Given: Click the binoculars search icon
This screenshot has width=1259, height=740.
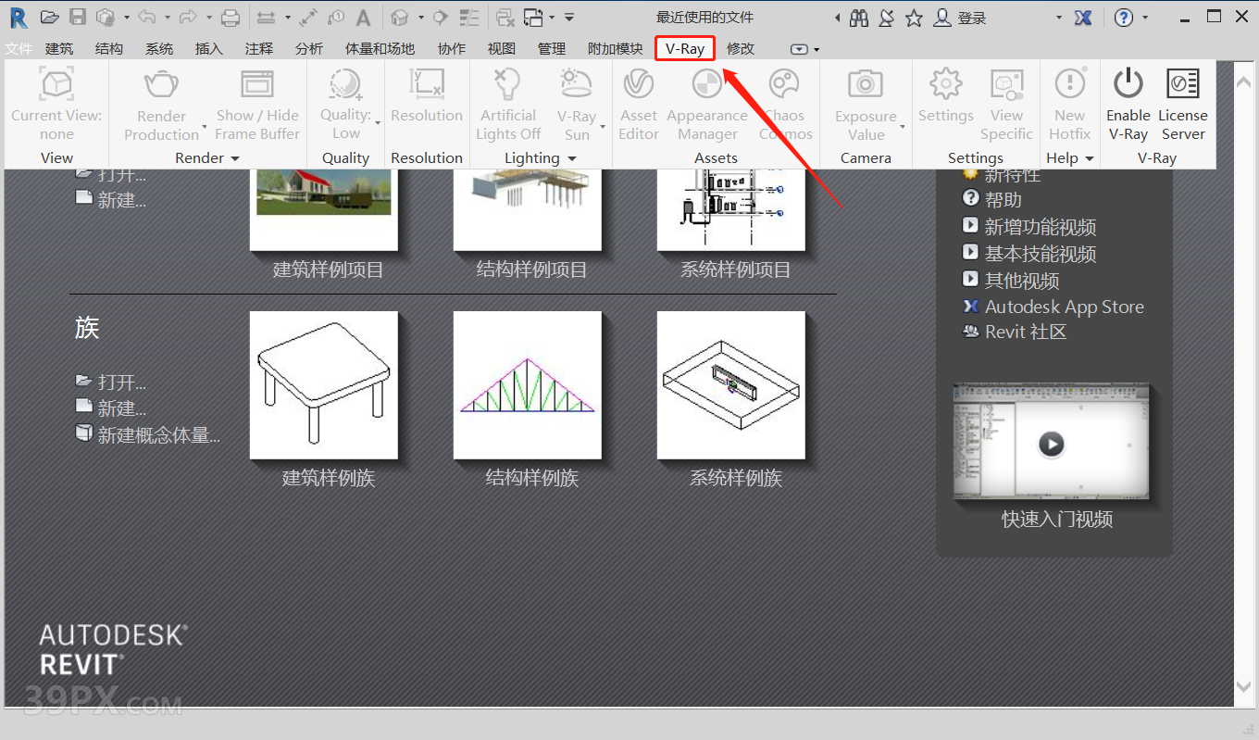Looking at the screenshot, I should pyautogui.click(x=859, y=17).
